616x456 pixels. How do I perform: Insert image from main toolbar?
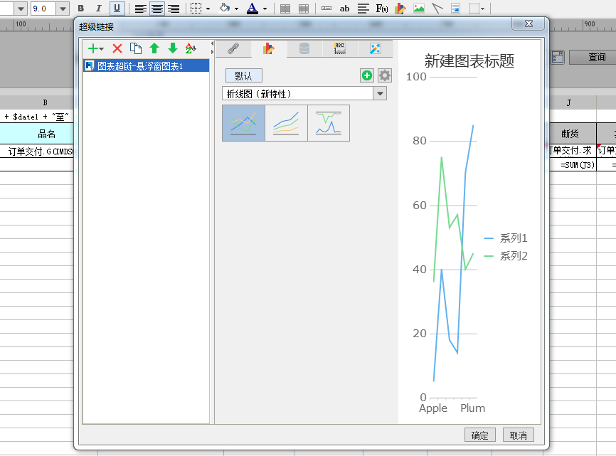click(419, 9)
